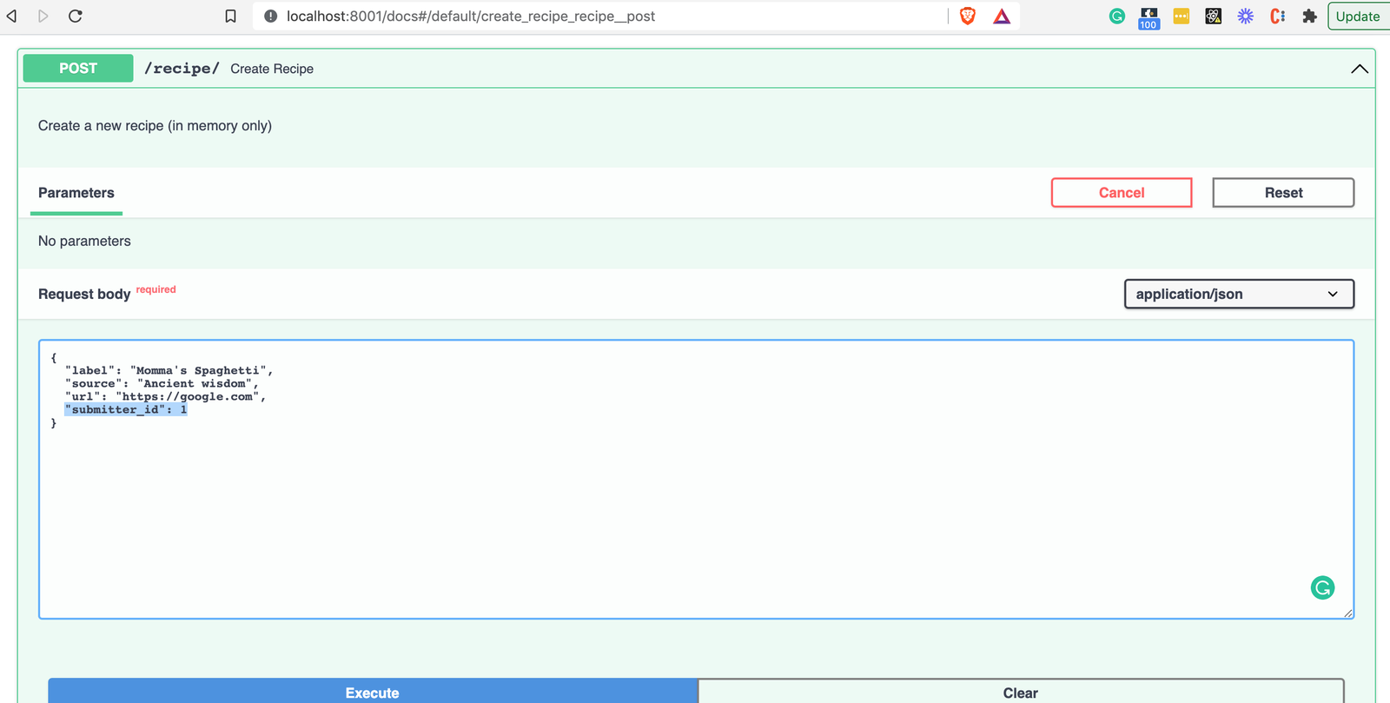
Task: Click the highlighted "submitter_id": 1 line
Action: pyautogui.click(x=126, y=409)
